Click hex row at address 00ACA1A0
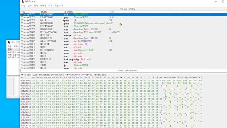The image size is (227, 128). point(111,115)
